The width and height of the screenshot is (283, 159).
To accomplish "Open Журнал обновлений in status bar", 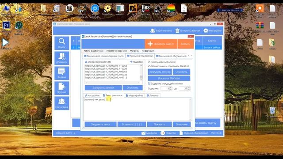I will [194, 133].
